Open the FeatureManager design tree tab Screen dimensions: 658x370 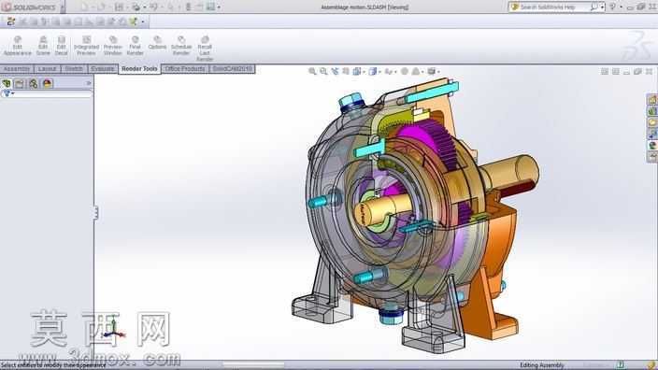(x=7, y=83)
